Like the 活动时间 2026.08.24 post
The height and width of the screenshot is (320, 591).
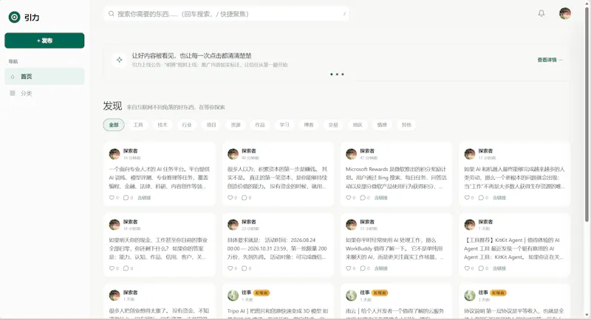coord(232,268)
